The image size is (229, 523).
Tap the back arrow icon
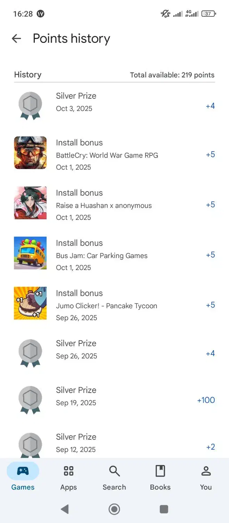[16, 38]
